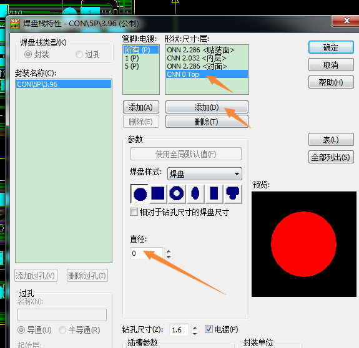This screenshot has height=348, width=359.
Task: Close the 焊盘栈特性 dialog
Action: click(x=345, y=21)
